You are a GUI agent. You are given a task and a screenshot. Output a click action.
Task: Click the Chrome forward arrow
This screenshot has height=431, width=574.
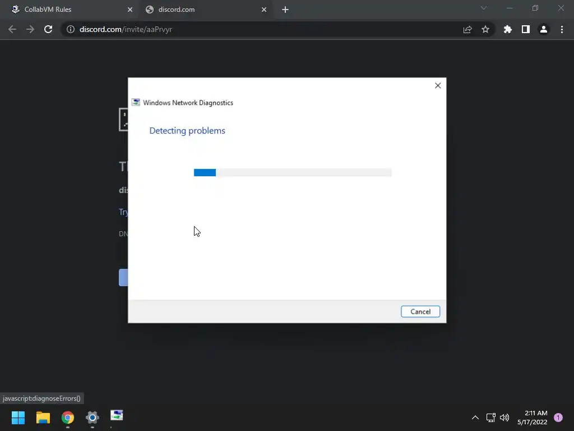coord(30,29)
